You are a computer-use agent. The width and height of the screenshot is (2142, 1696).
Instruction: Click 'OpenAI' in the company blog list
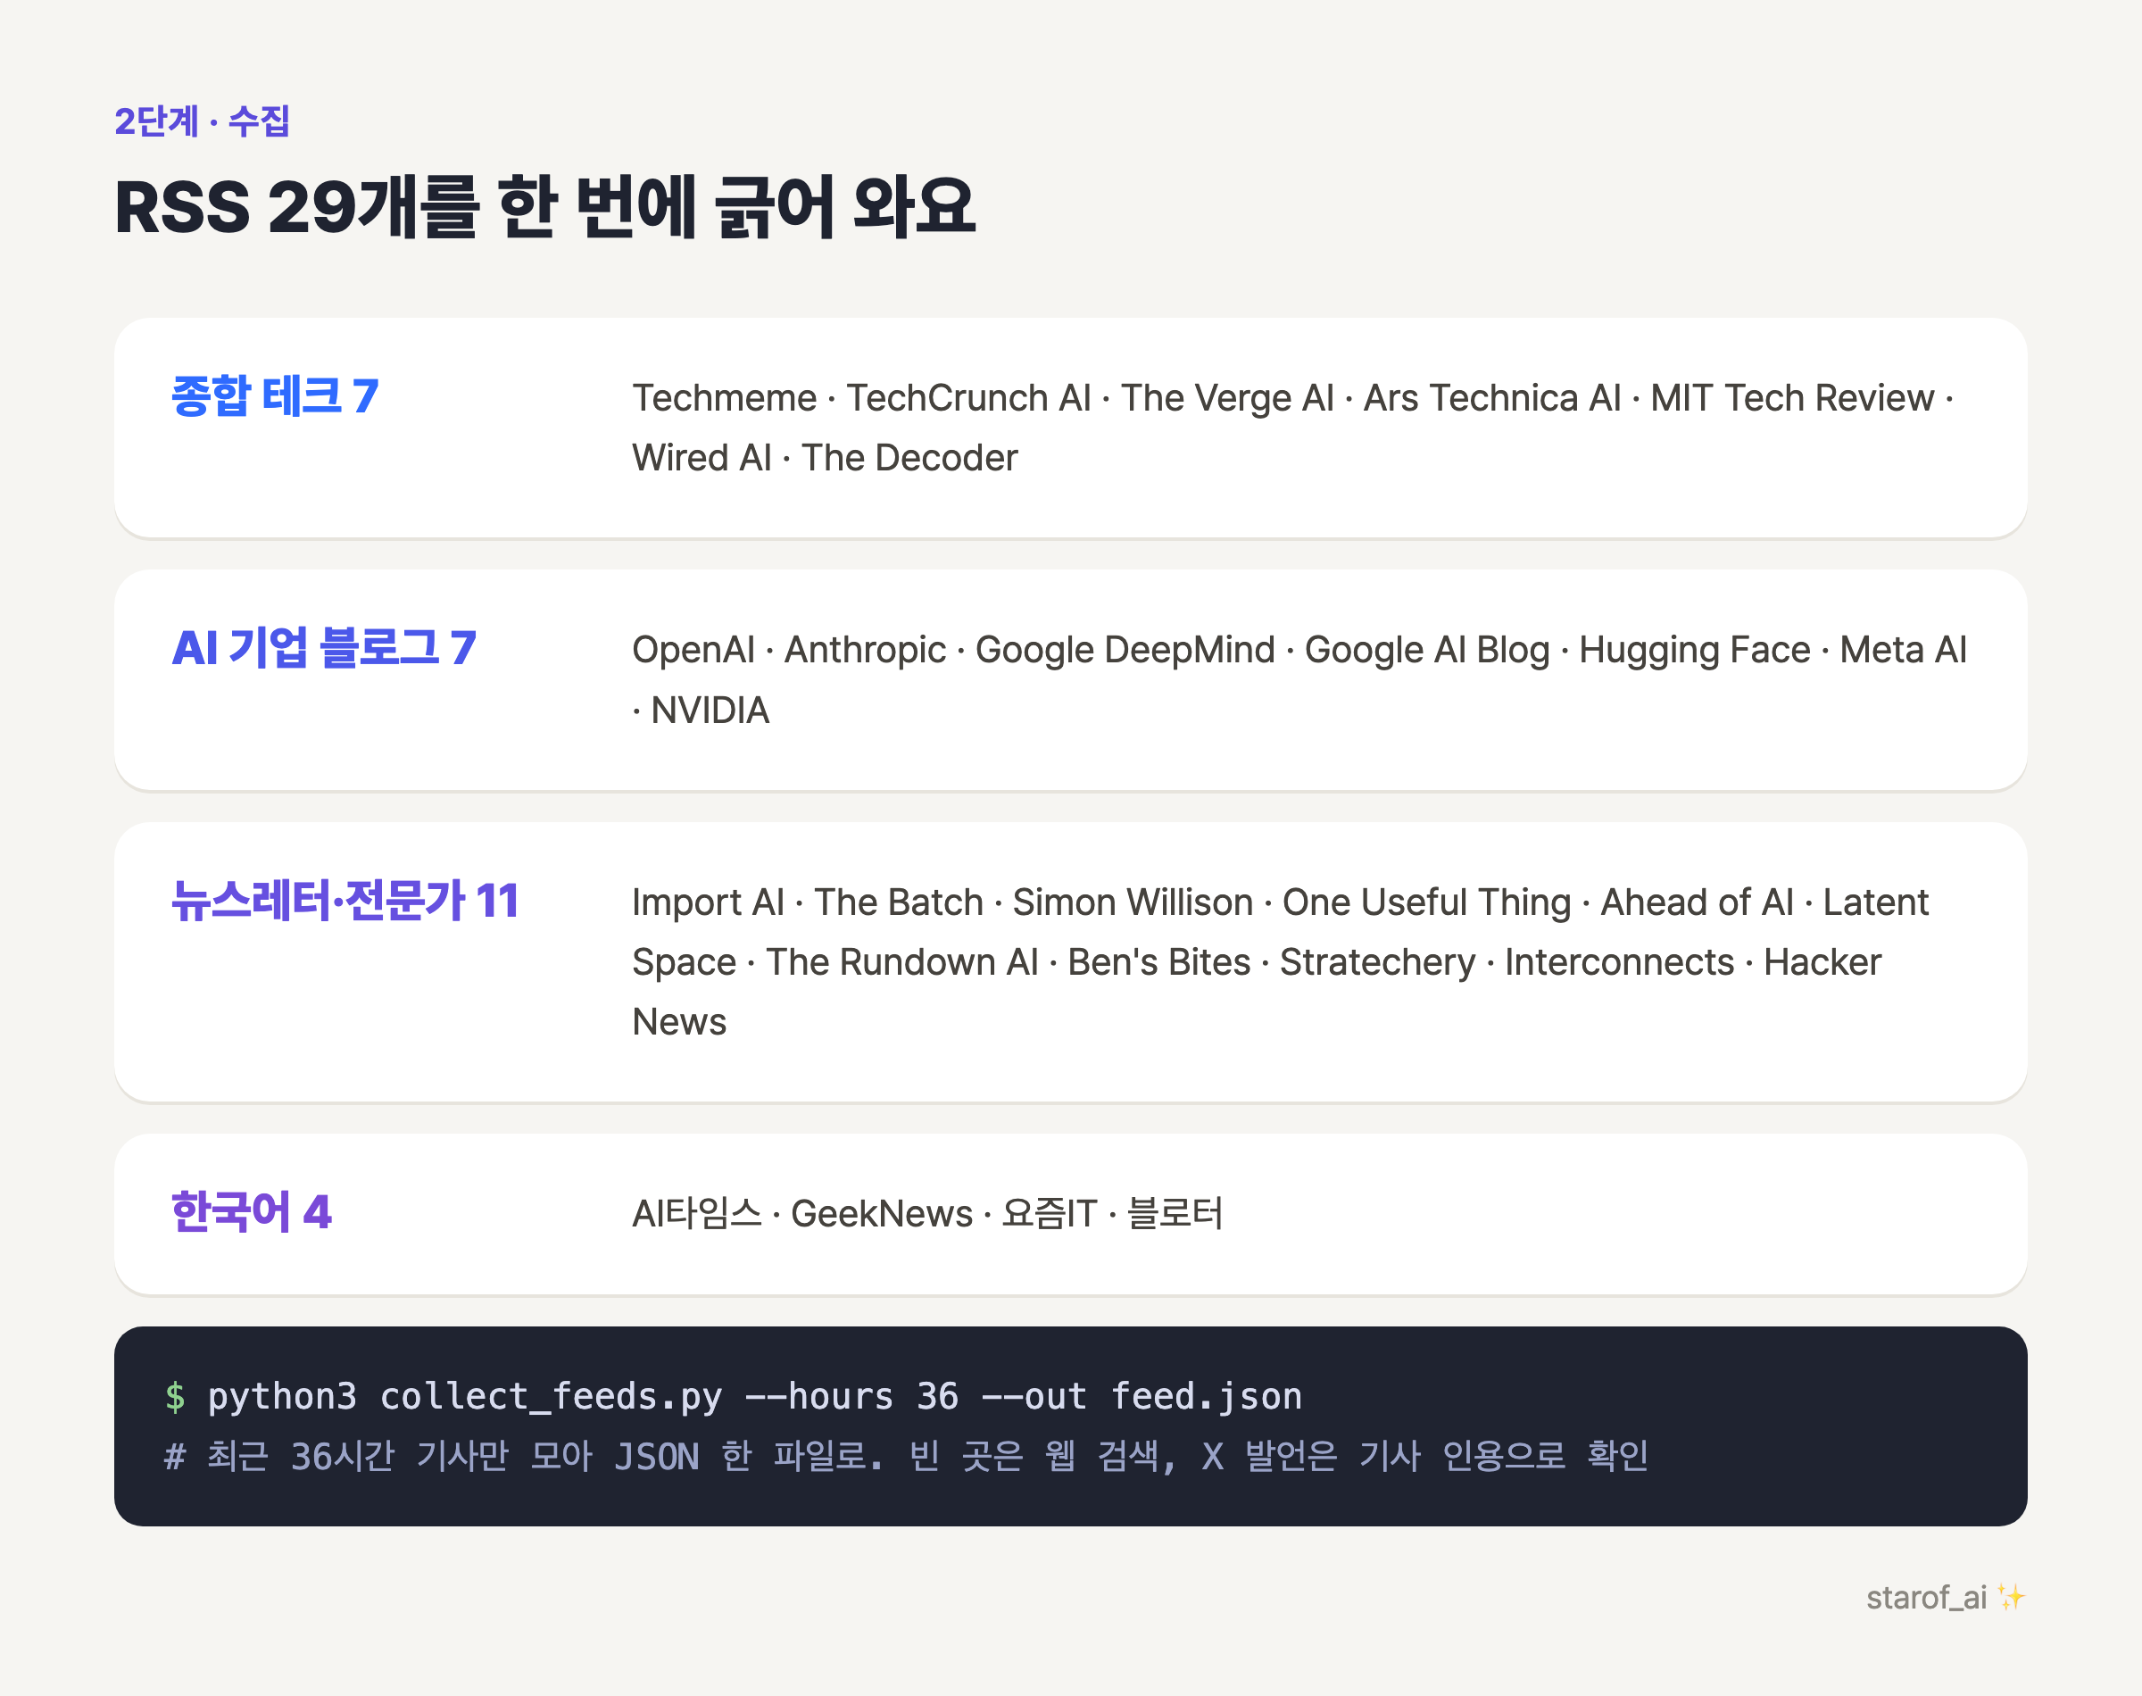click(693, 651)
